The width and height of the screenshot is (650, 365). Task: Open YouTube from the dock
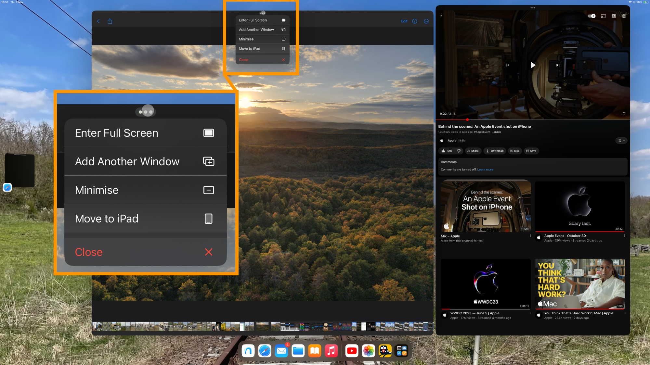pyautogui.click(x=352, y=351)
